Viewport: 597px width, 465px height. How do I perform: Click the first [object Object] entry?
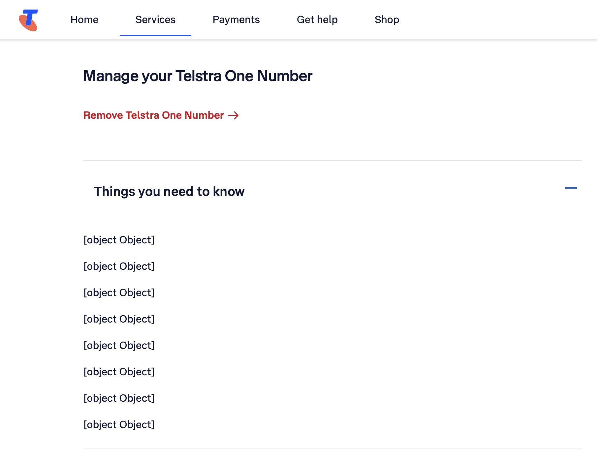(x=119, y=240)
